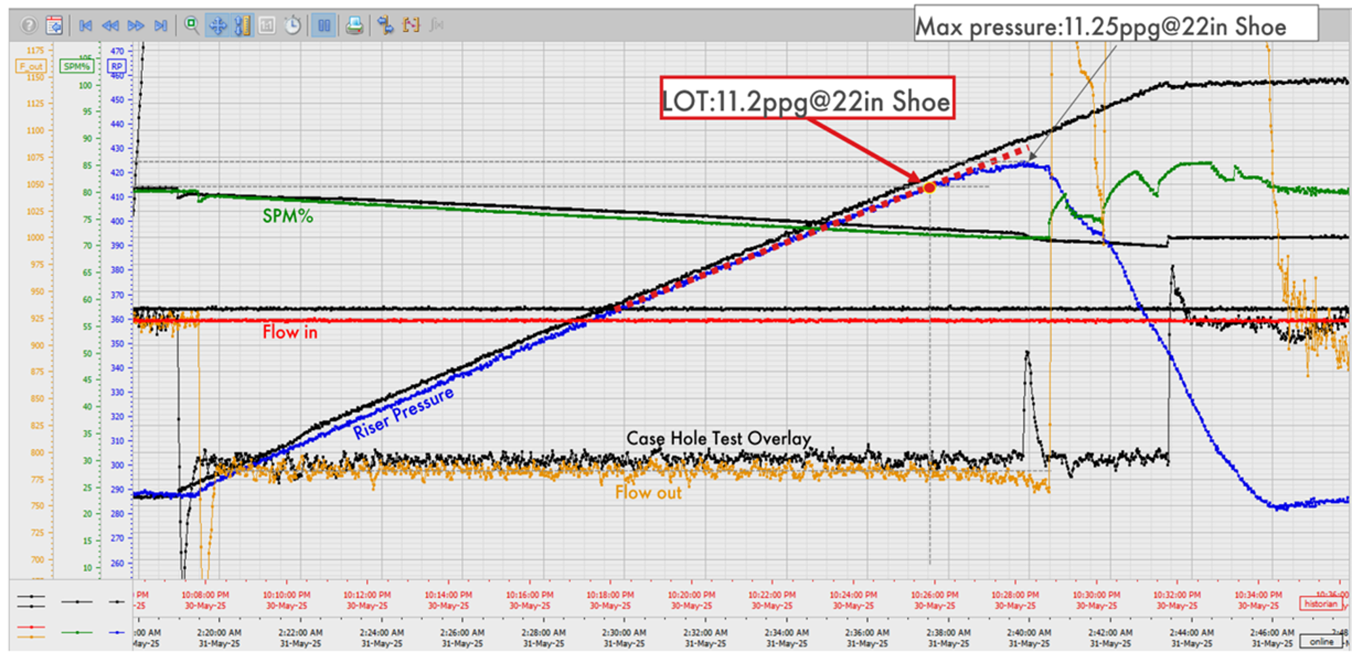Viewport: 1352px width, 652px height.
Task: Select the RP axis label
Action: [116, 66]
